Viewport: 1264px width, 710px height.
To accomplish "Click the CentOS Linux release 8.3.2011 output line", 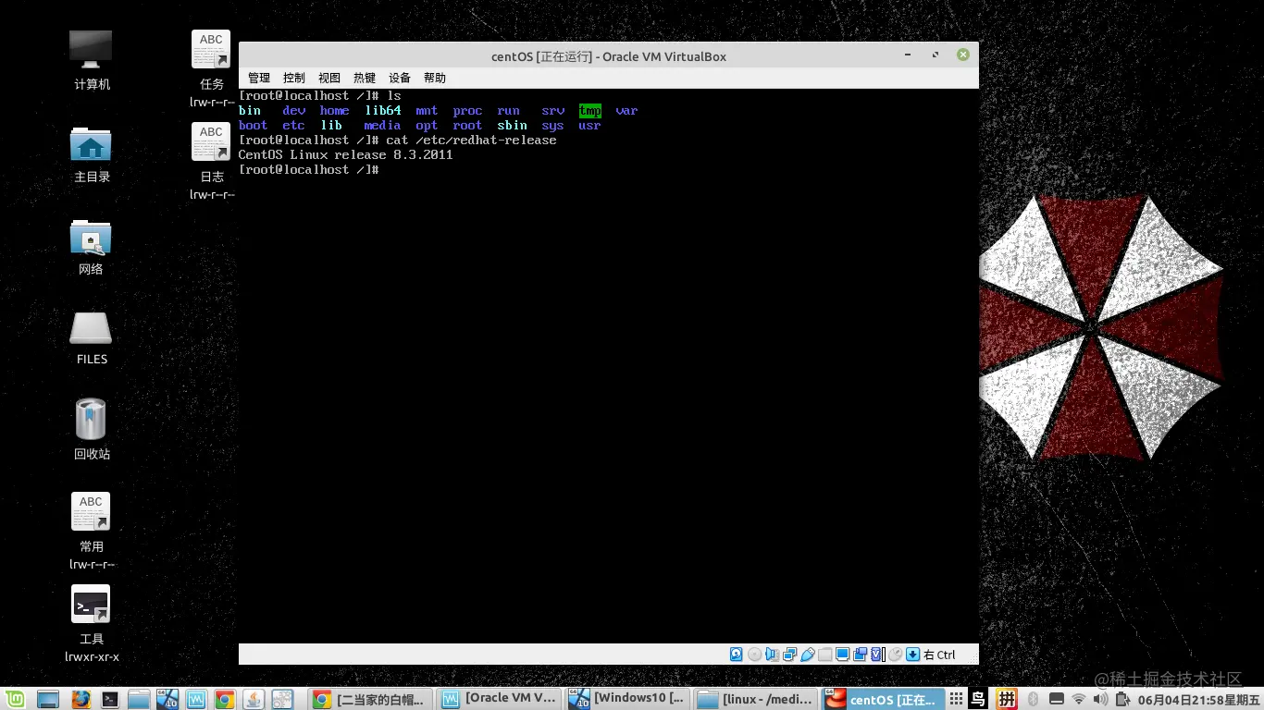I will coord(346,155).
